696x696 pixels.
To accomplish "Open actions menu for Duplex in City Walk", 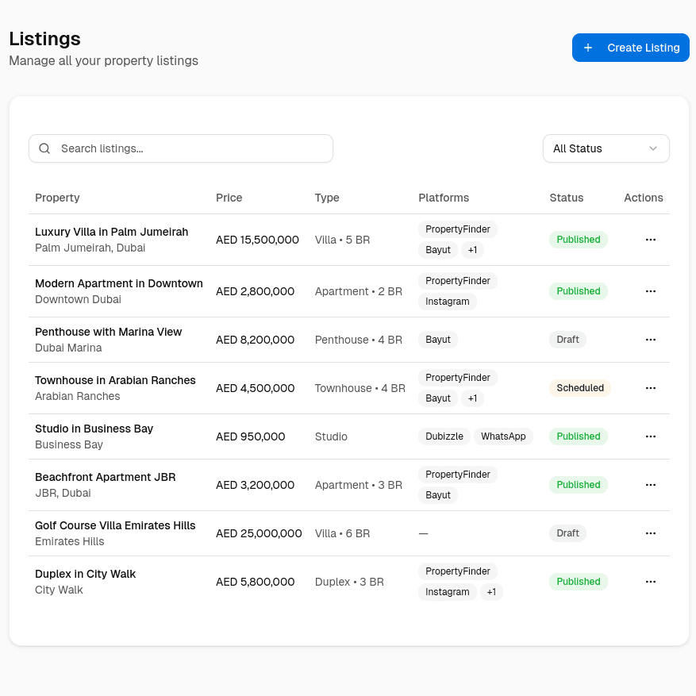I will click(x=650, y=582).
